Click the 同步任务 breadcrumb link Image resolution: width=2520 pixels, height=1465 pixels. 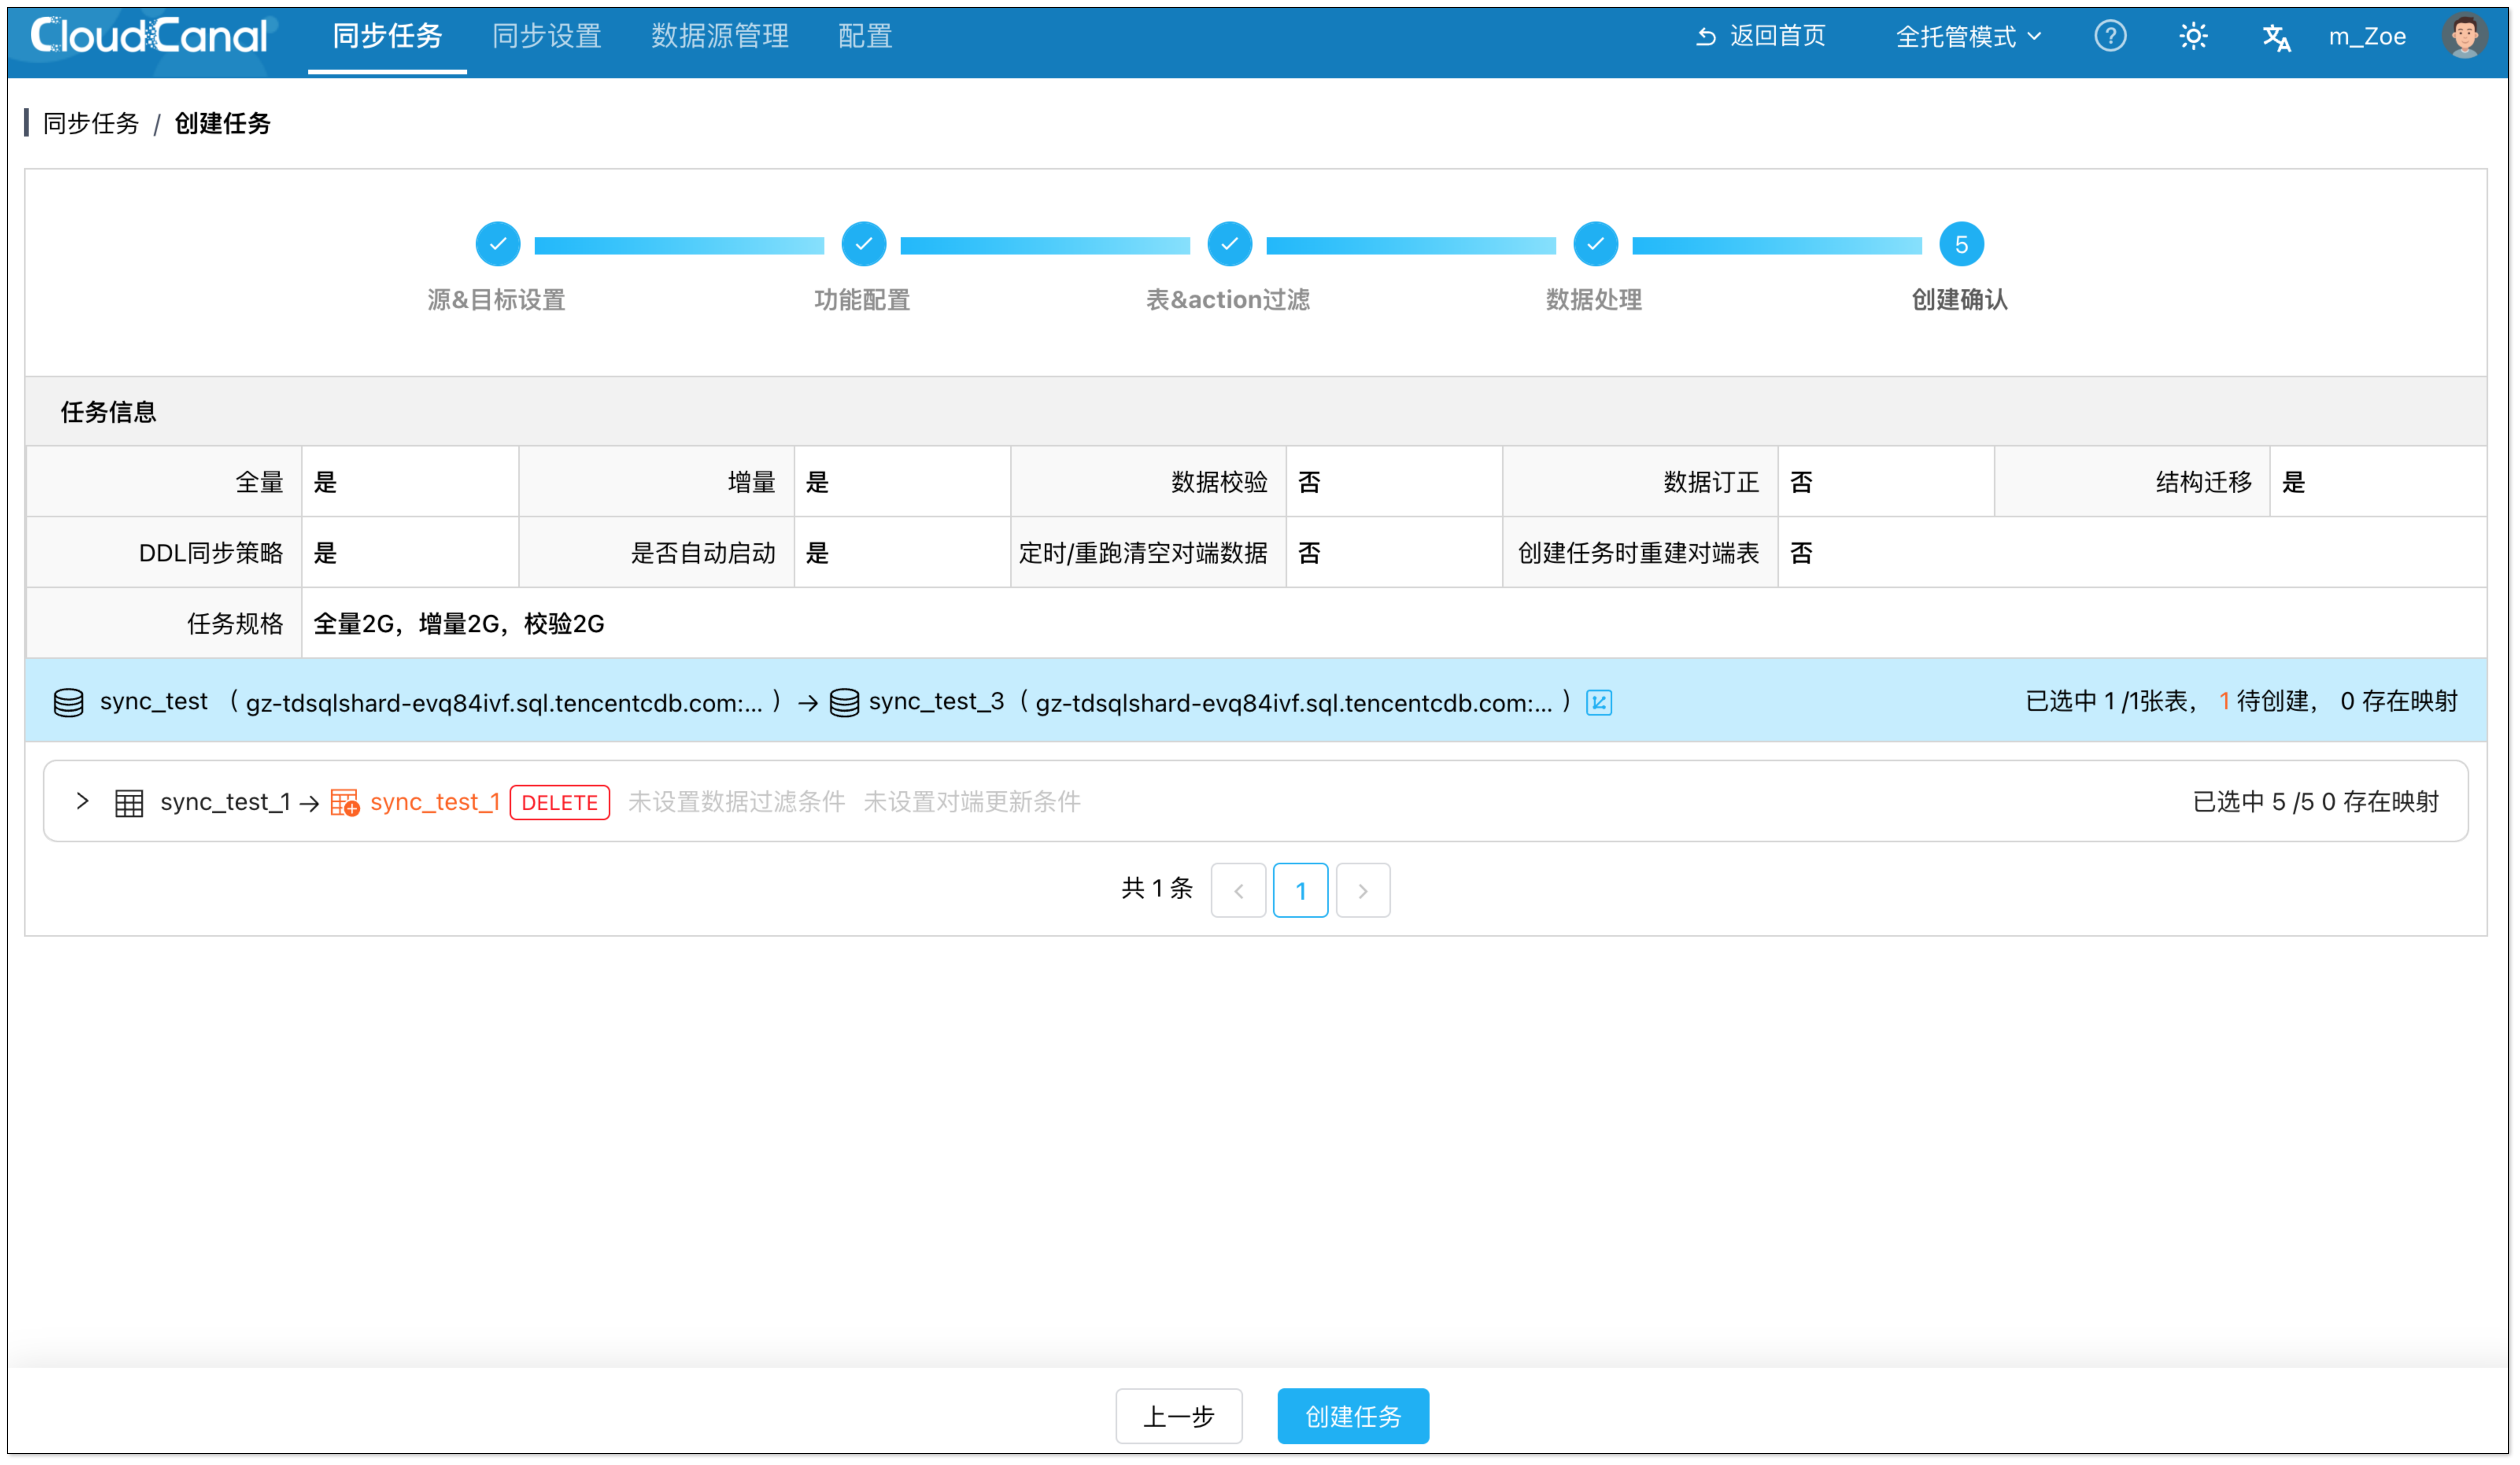(90, 123)
